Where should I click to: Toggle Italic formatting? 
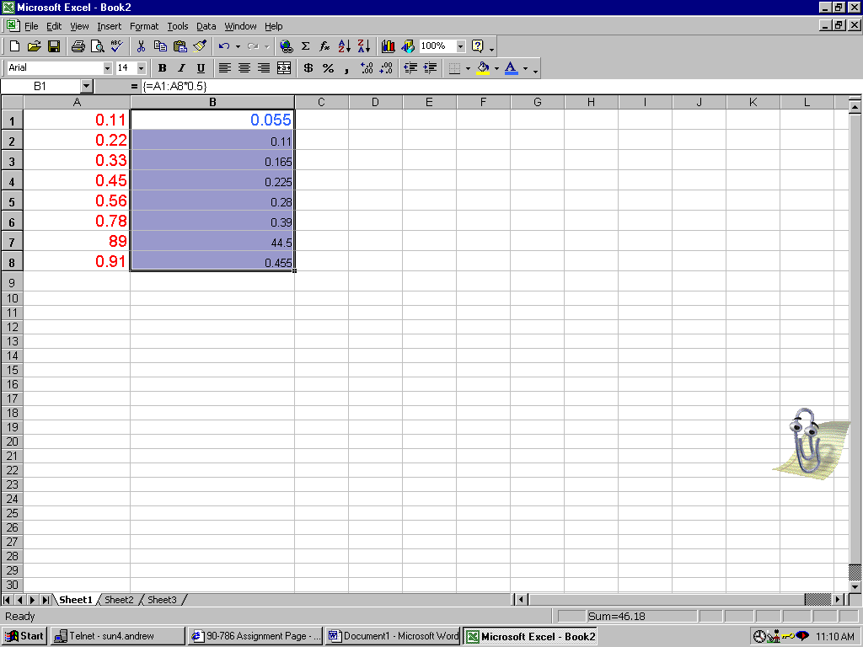pyautogui.click(x=181, y=68)
